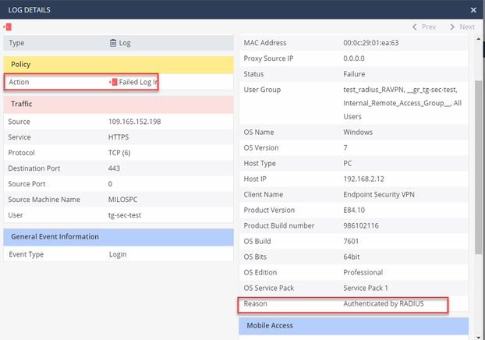485x340 pixels.
Task: Click the source machine name MILOSPC
Action: (122, 200)
